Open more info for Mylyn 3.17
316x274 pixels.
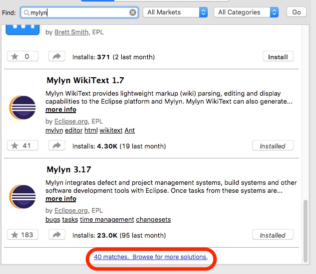(x=61, y=199)
